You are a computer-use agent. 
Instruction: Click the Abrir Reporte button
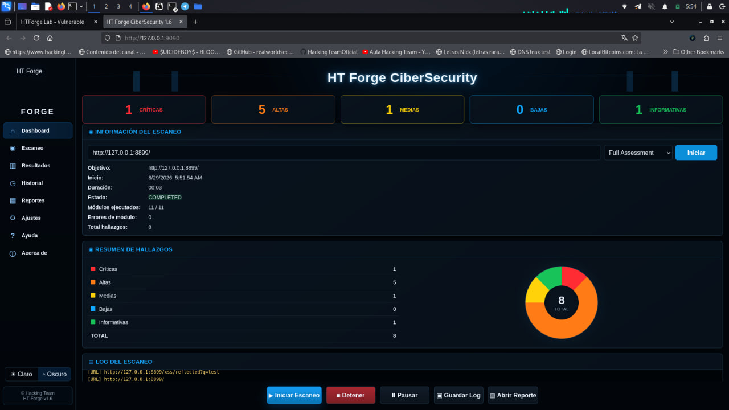[513, 395]
